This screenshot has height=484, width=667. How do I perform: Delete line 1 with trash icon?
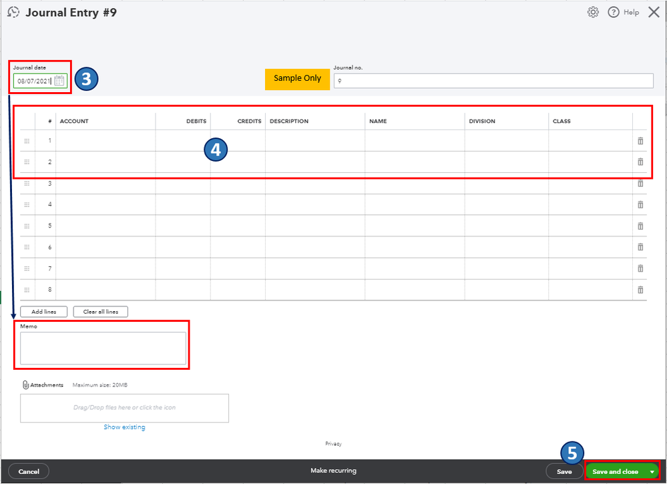[640, 141]
